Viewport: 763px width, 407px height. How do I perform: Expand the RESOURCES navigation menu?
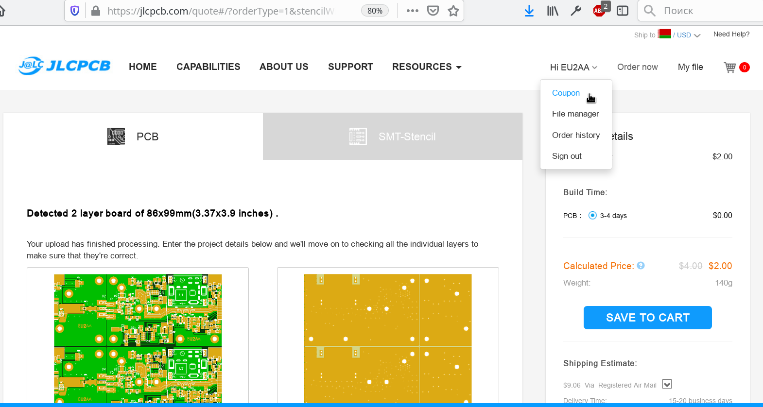tap(426, 67)
